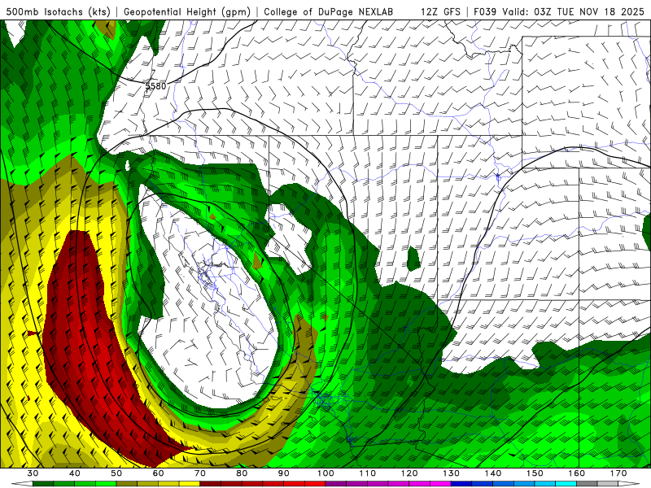
Task: Click the '120' colorbar scale label
Action: click(x=409, y=473)
